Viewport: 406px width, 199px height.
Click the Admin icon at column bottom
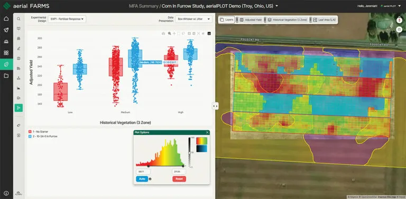(19, 193)
